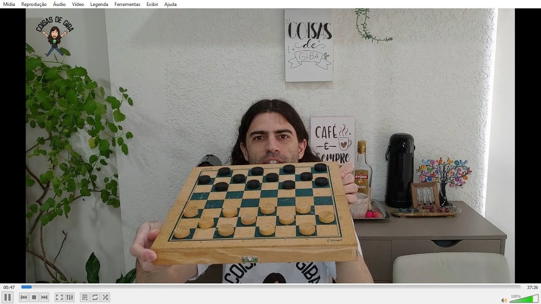
Task: Mute audio with speaker icon
Action: 504,300
